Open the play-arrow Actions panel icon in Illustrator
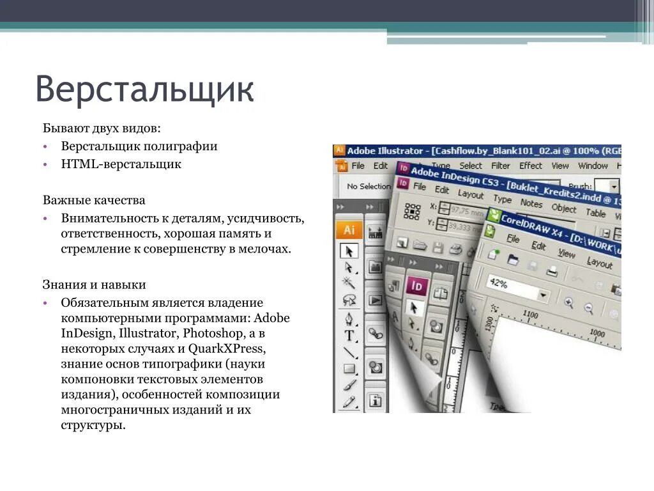Viewport: 654px width, 491px height. (x=375, y=300)
